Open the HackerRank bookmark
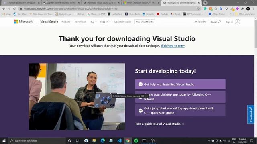The width and height of the screenshot is (257, 144). click(115, 14)
